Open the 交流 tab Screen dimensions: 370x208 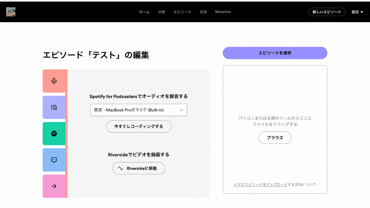203,12
